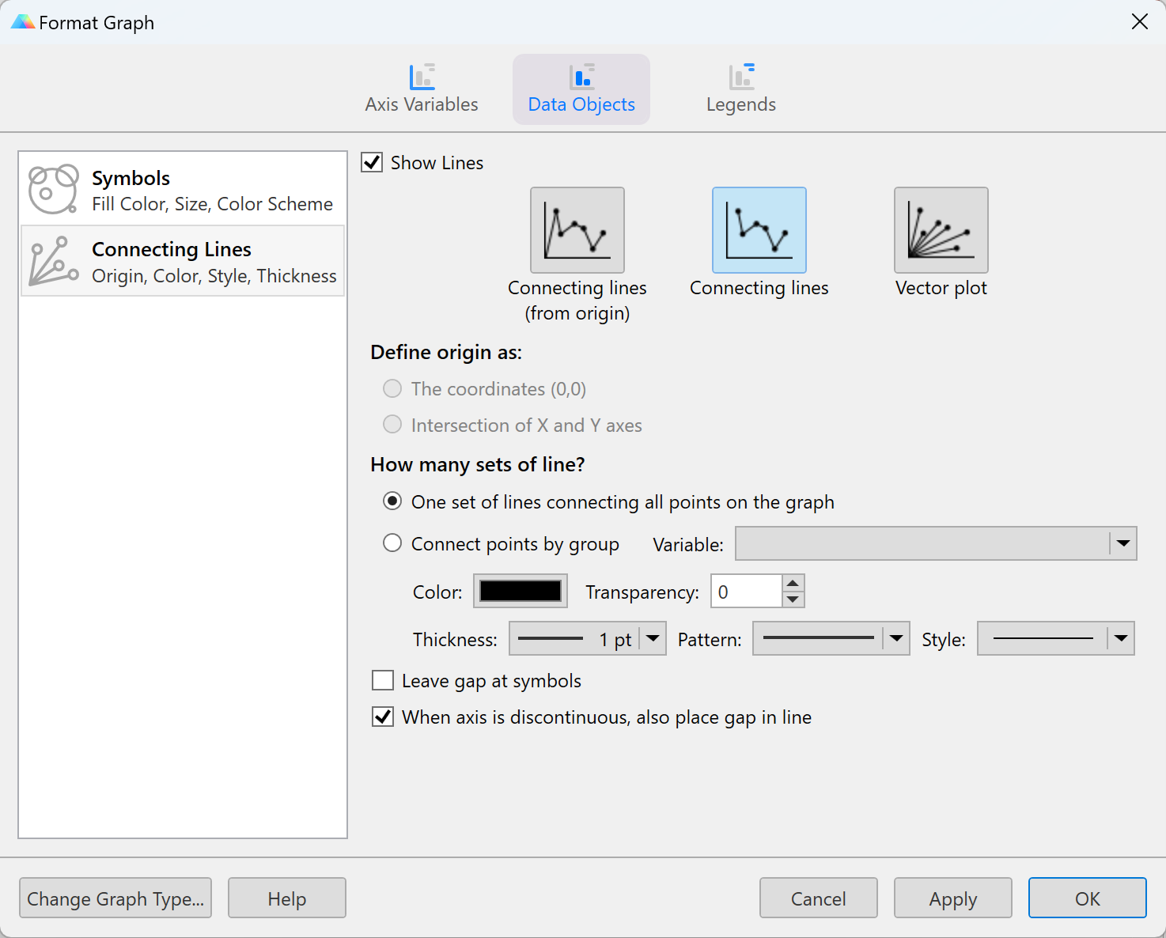Open the line Color swatch picker

coord(520,591)
